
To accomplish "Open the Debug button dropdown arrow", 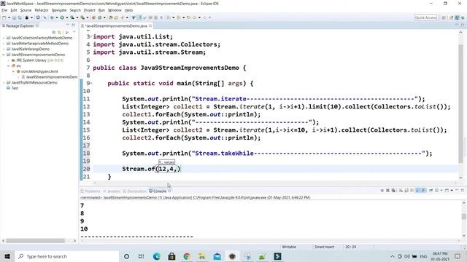I will (57, 17).
